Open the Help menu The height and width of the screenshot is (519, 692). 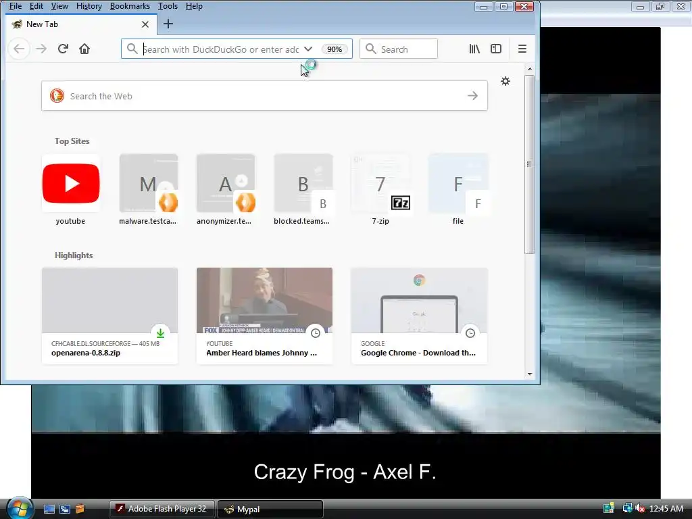click(194, 6)
